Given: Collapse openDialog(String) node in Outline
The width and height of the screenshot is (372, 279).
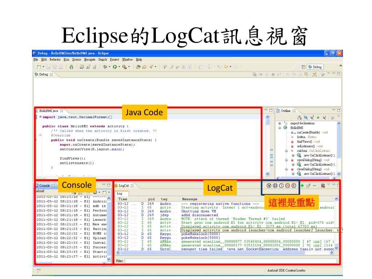Looking at the screenshot, I should click(286, 160).
